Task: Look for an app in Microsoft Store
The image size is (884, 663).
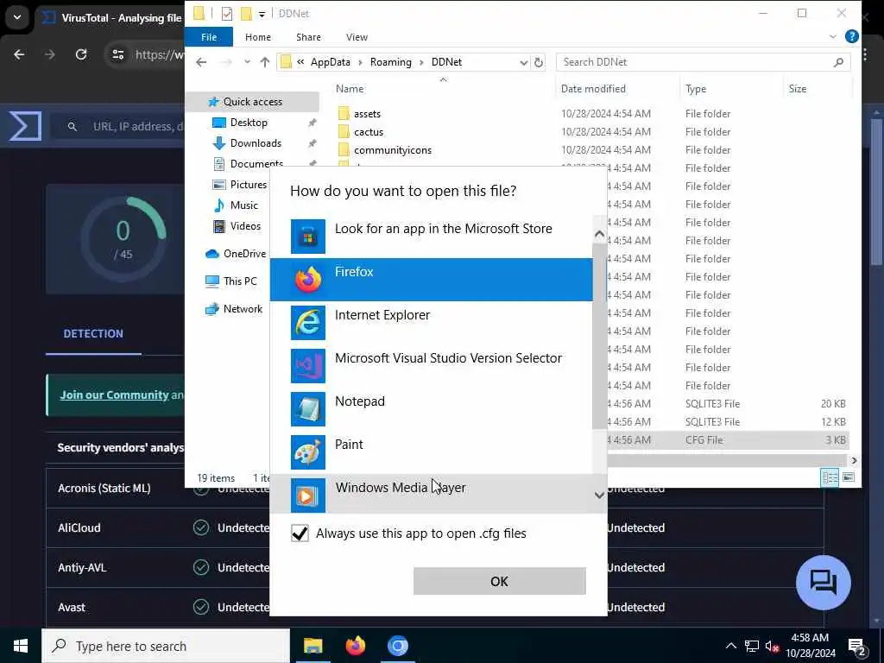Action: pyautogui.click(x=432, y=237)
